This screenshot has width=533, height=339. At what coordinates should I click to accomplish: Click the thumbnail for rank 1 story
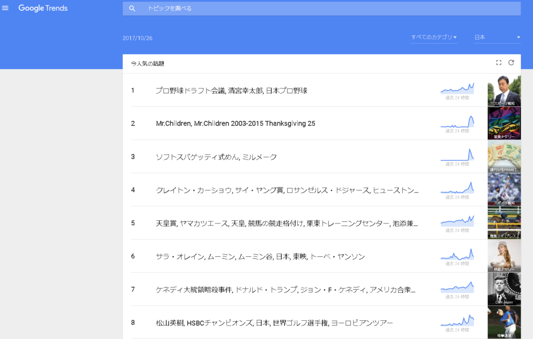click(504, 91)
